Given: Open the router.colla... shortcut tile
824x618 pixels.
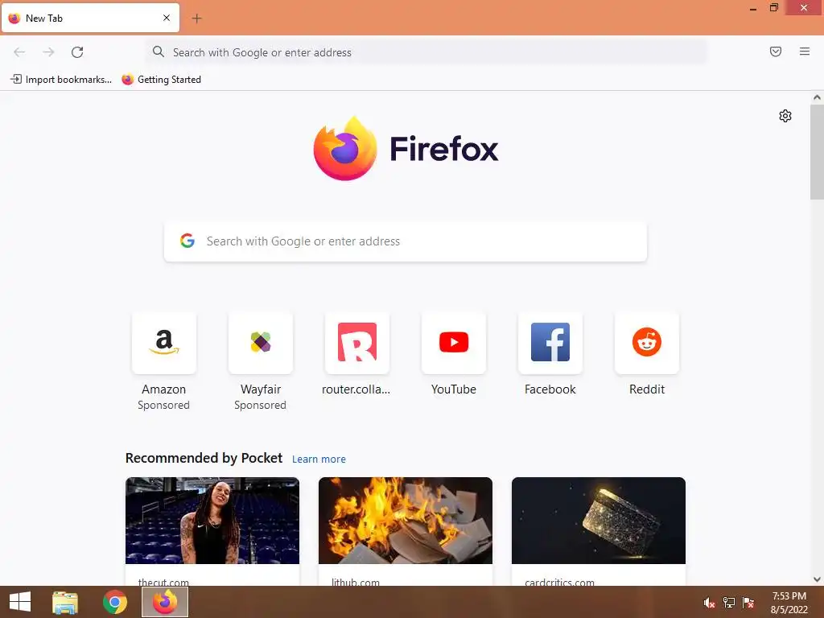Looking at the screenshot, I should pos(357,343).
